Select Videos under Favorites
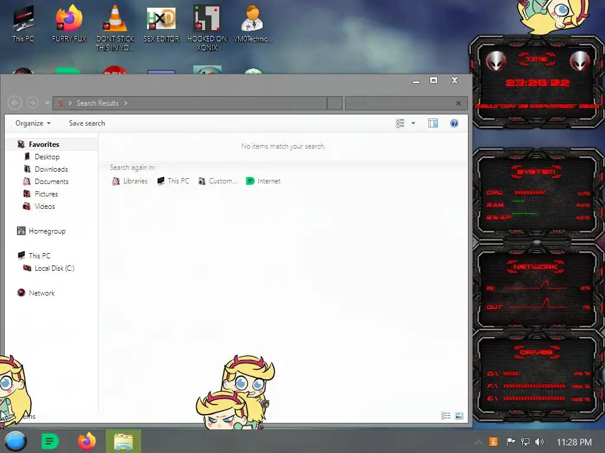Screen dimensions: 605x453 click(x=44, y=206)
